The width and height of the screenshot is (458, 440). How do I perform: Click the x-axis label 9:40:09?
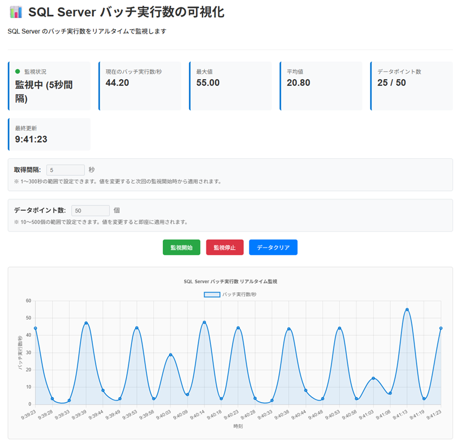point(180,415)
